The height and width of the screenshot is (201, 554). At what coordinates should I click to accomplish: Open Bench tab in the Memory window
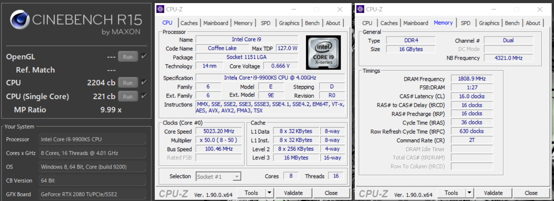click(x=512, y=23)
